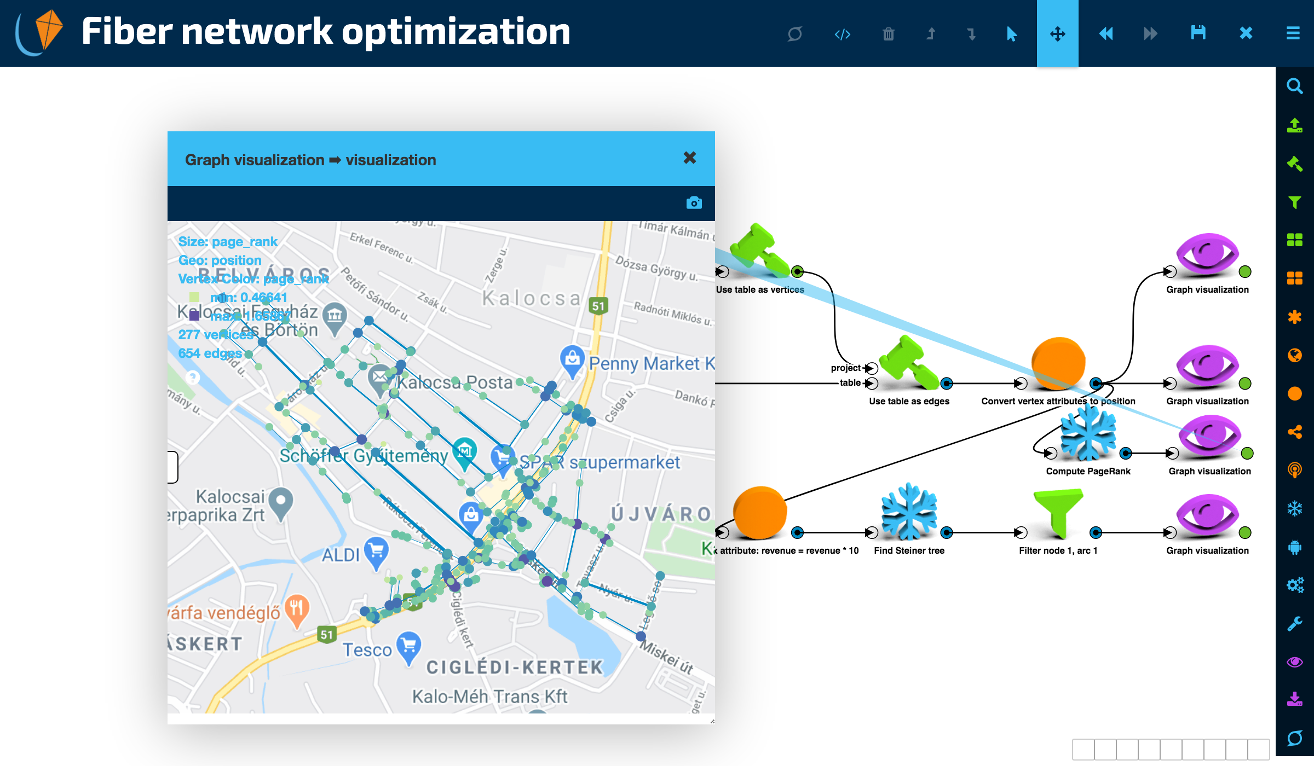Close the Graph visualization popup

(x=689, y=158)
